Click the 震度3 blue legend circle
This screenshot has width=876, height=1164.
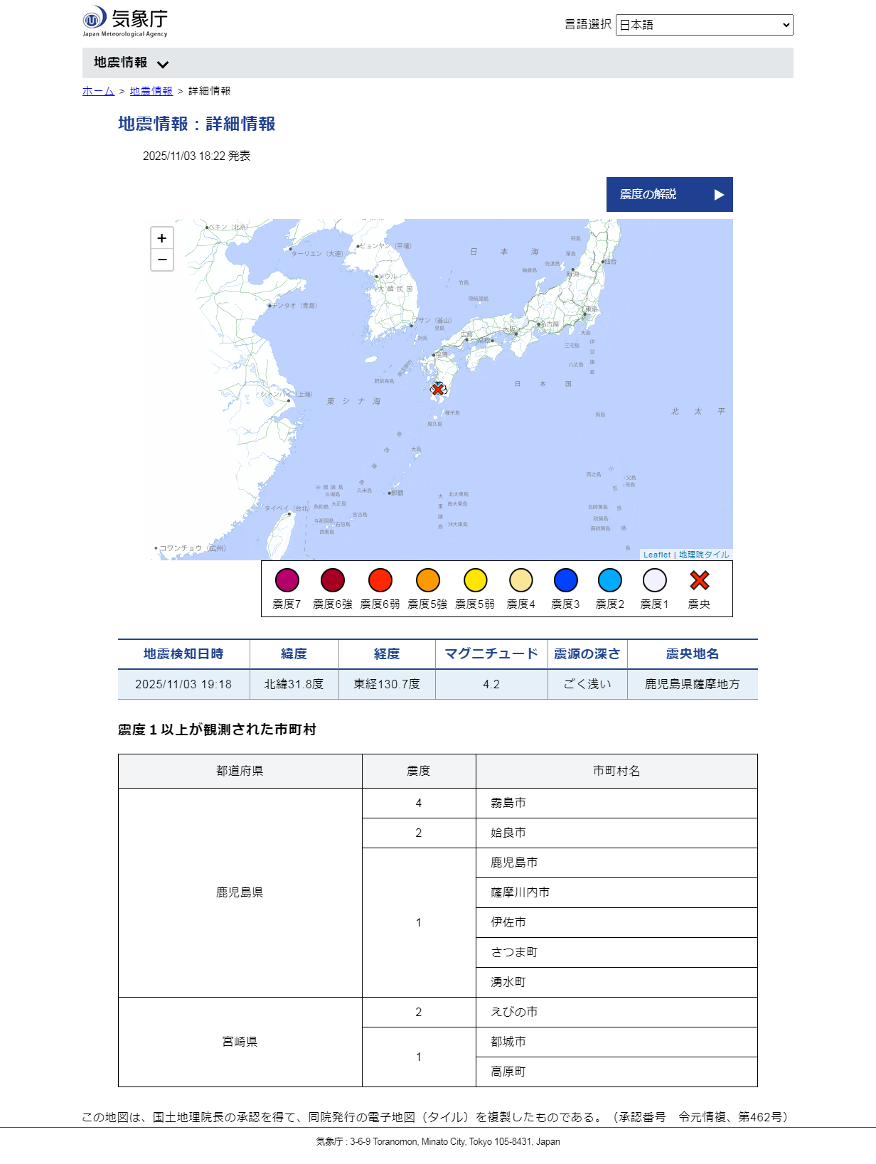pyautogui.click(x=566, y=580)
